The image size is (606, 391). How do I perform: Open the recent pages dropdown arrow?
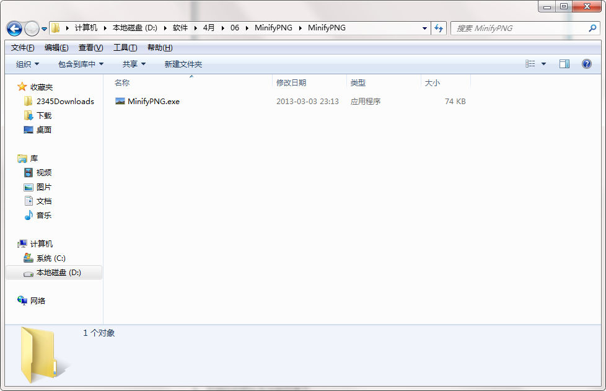(44, 29)
